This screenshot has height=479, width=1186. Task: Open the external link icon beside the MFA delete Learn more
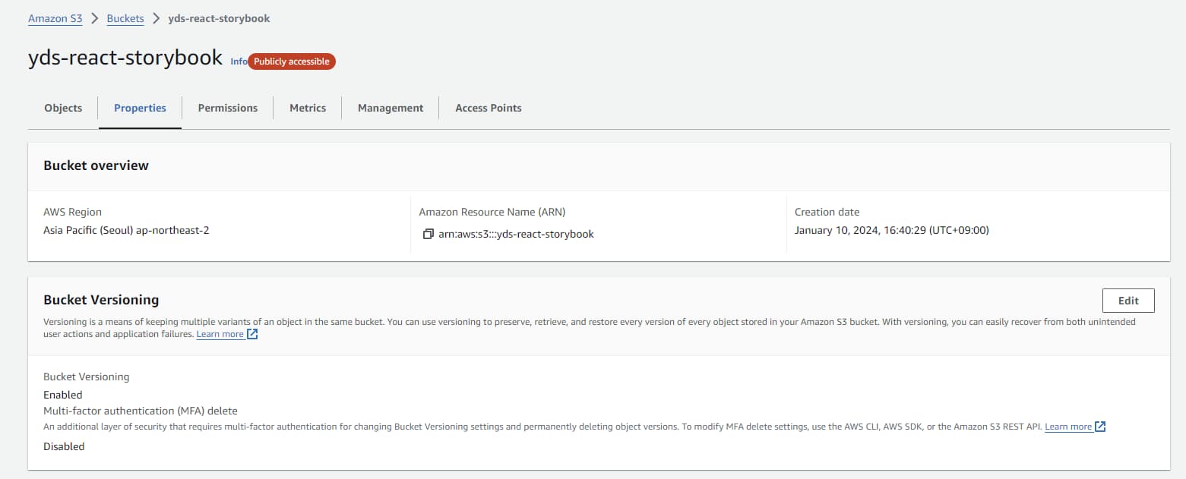click(x=1100, y=427)
